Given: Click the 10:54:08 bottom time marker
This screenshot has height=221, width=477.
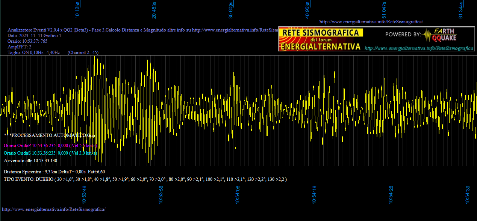Looking at the screenshot, I should pyautogui.click(x=238, y=194).
